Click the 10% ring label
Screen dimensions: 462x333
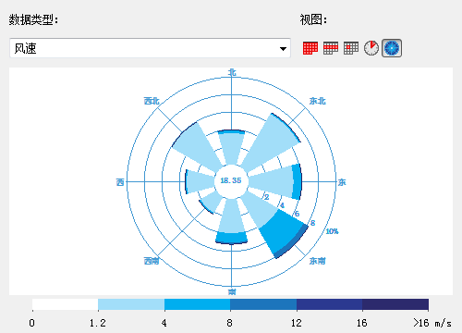pyautogui.click(x=332, y=231)
